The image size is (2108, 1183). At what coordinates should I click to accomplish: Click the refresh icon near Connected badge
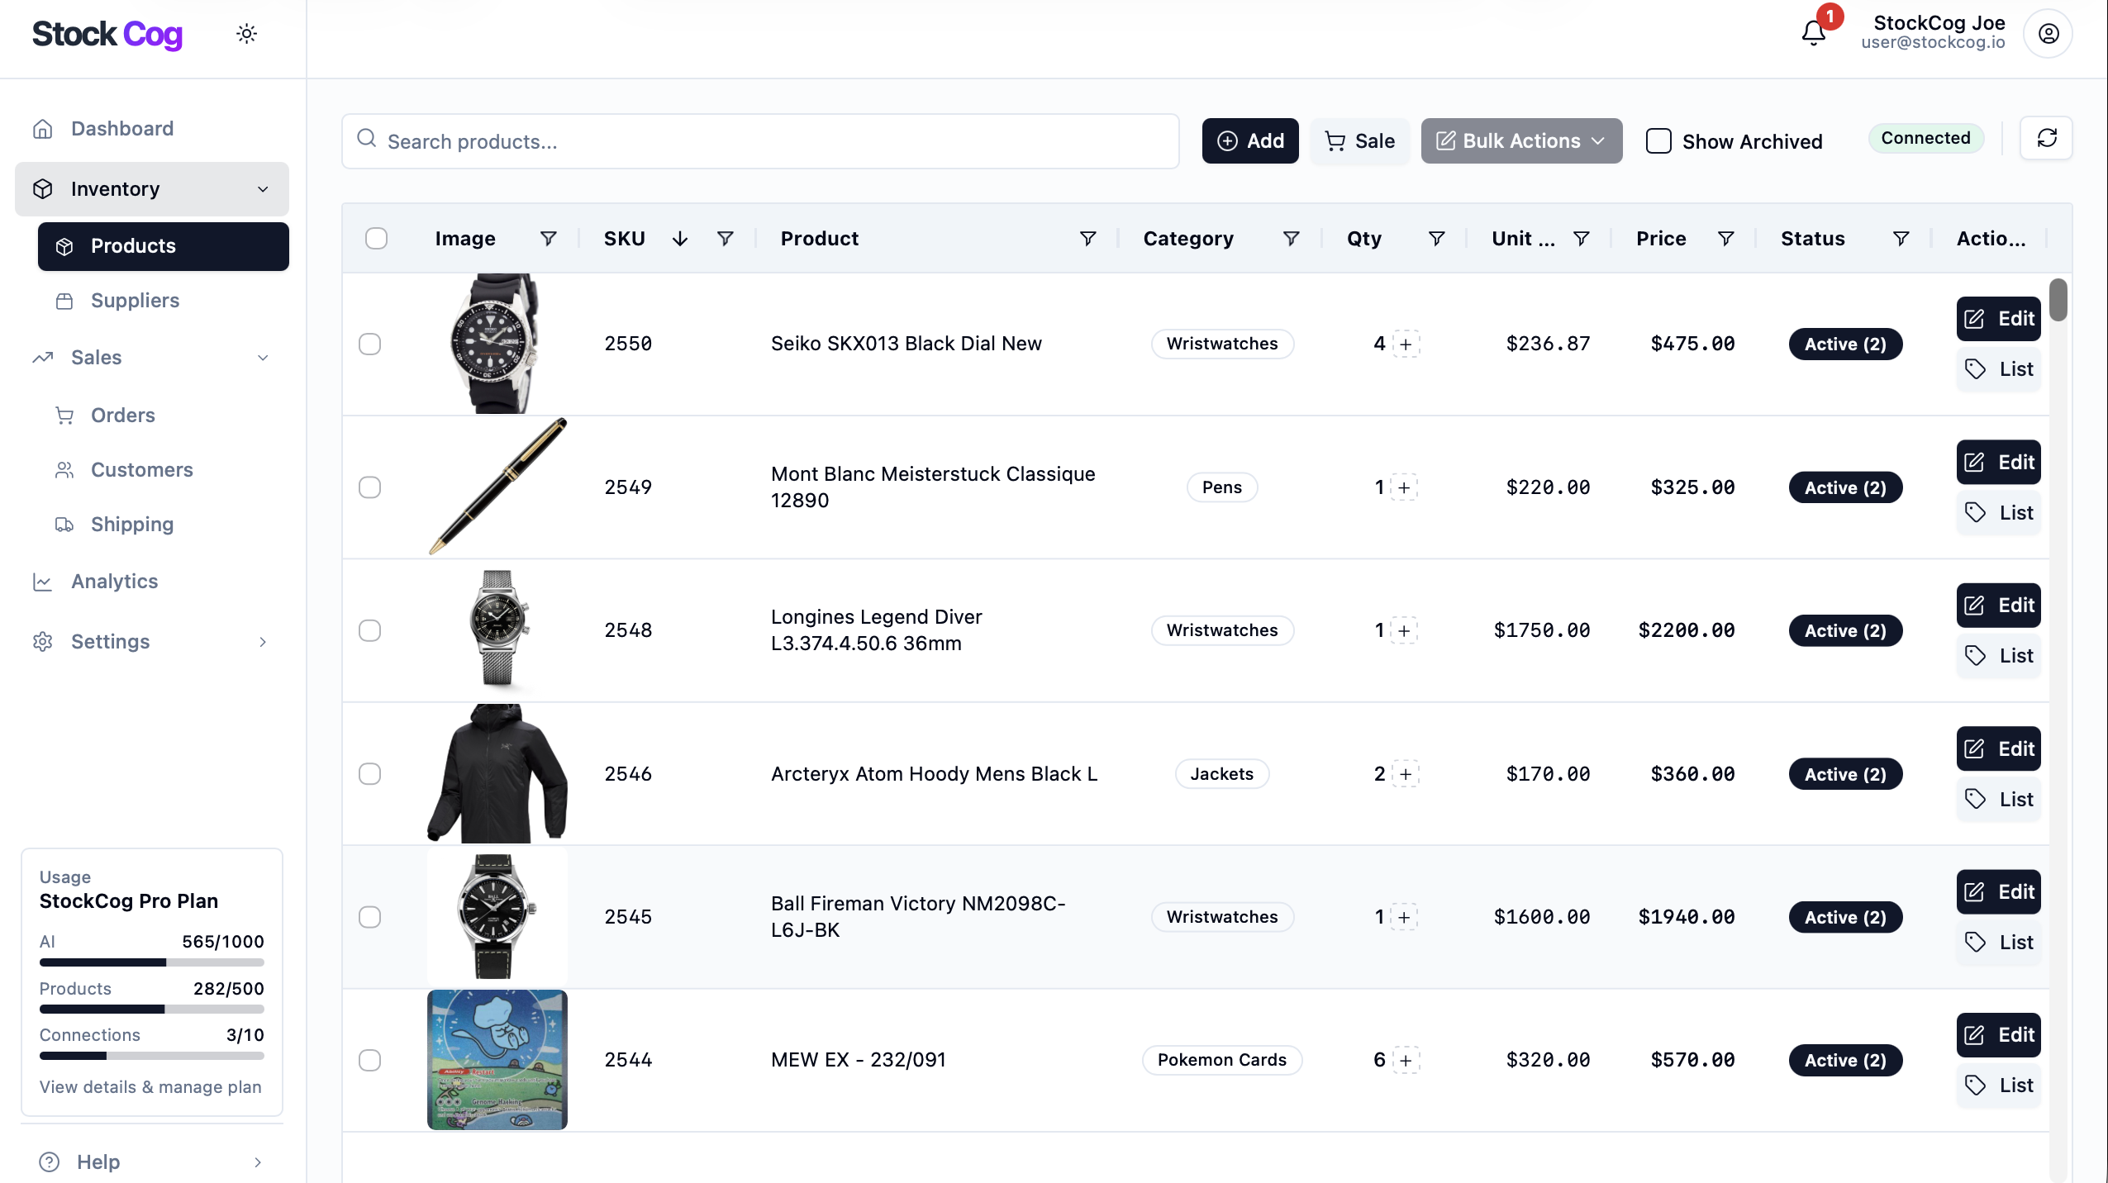click(2047, 138)
